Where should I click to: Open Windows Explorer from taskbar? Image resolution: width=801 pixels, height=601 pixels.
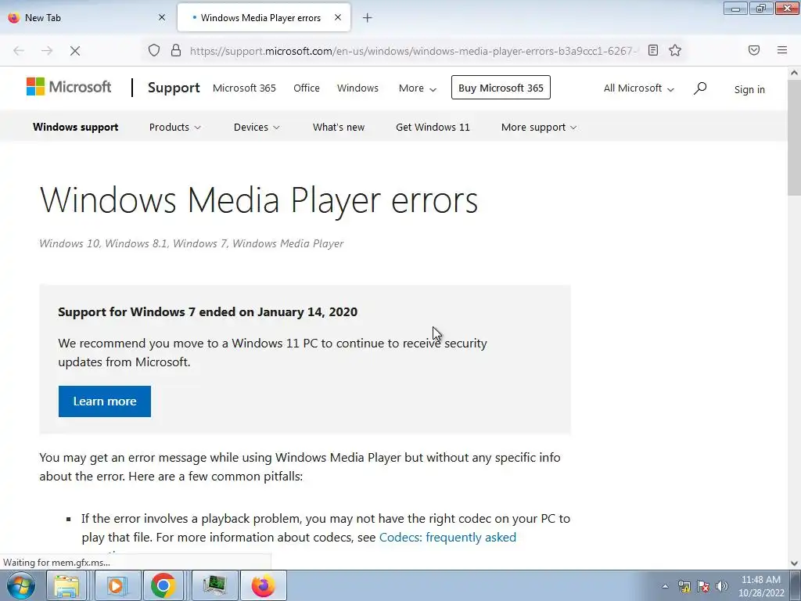tap(67, 585)
